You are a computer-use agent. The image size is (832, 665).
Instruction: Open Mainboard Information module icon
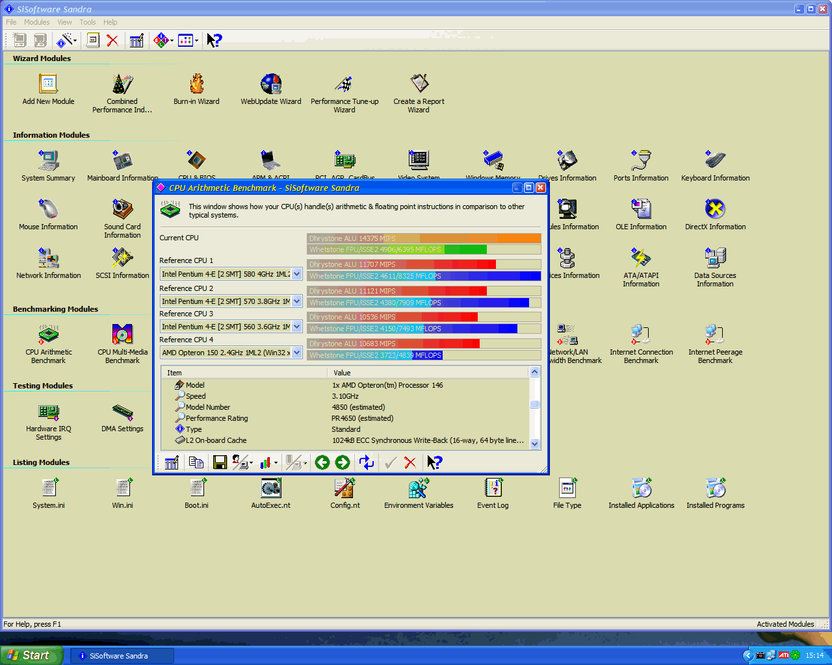(122, 160)
